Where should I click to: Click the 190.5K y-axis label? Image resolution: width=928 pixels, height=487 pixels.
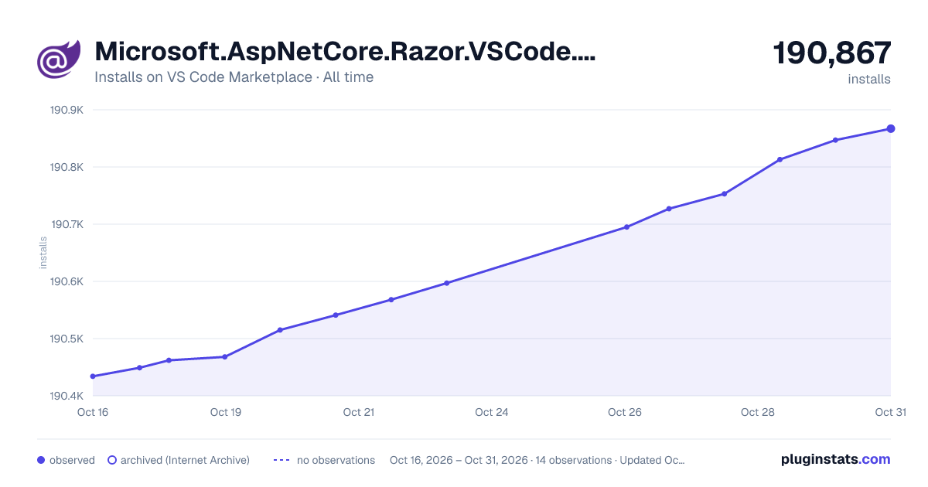67,339
